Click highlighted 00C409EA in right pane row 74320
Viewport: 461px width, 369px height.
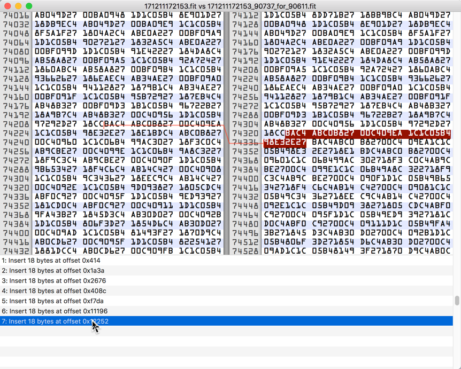381,133
